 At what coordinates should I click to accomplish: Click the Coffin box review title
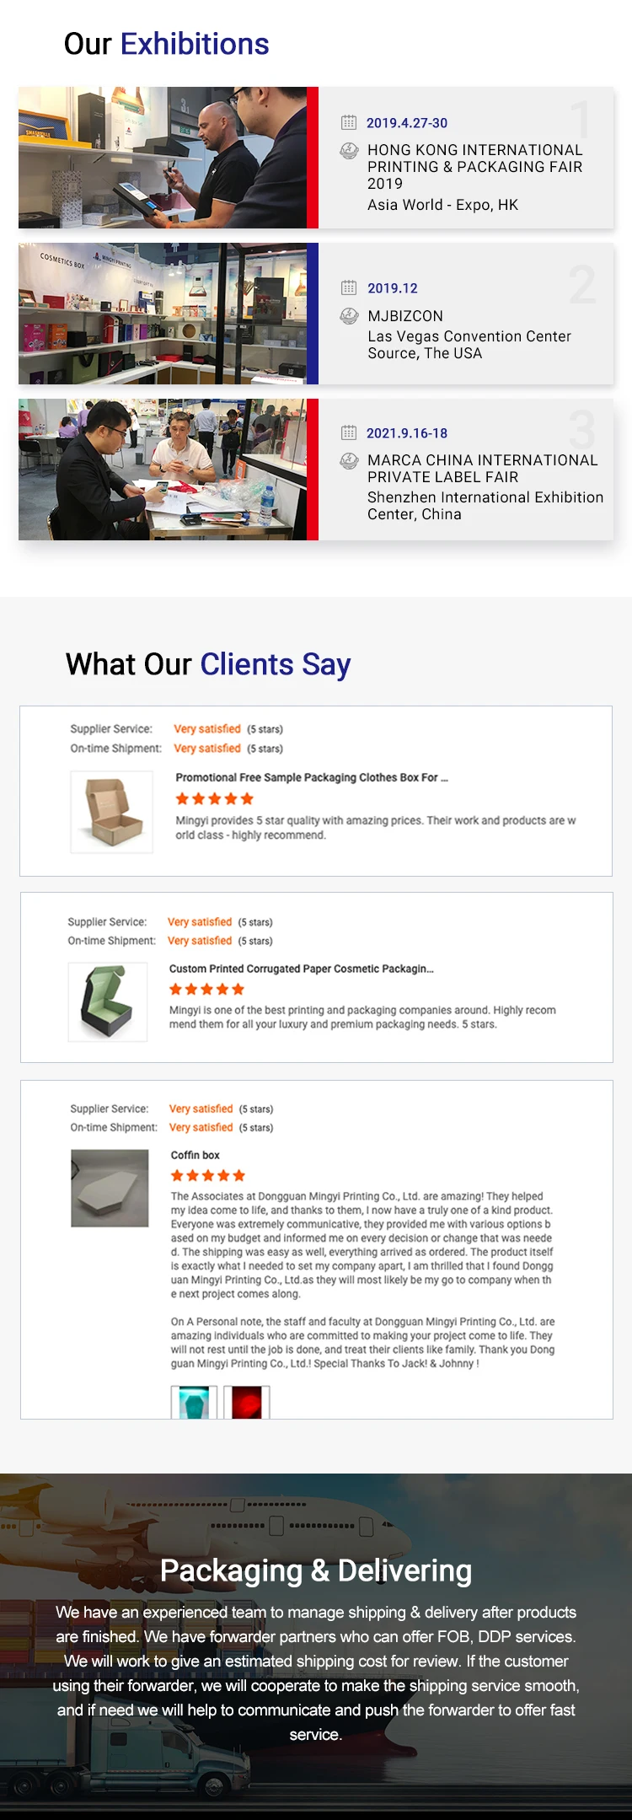click(195, 1155)
